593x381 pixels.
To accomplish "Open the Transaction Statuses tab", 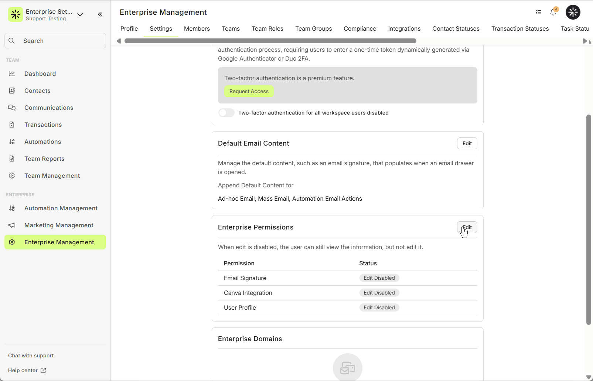I will [x=520, y=28].
